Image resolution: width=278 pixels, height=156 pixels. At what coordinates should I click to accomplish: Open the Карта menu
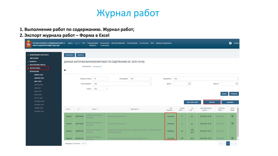(70, 43)
